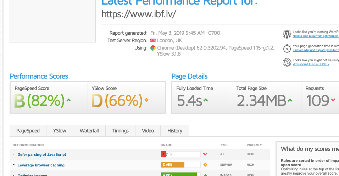Click red down arrow in Defer parsing row

pyautogui.click(x=205, y=154)
